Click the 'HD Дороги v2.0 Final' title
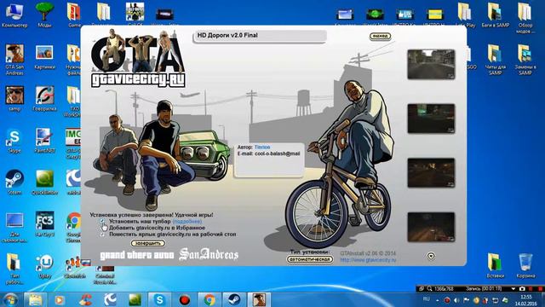Image resolution: width=545 pixels, height=307 pixels. (x=227, y=35)
